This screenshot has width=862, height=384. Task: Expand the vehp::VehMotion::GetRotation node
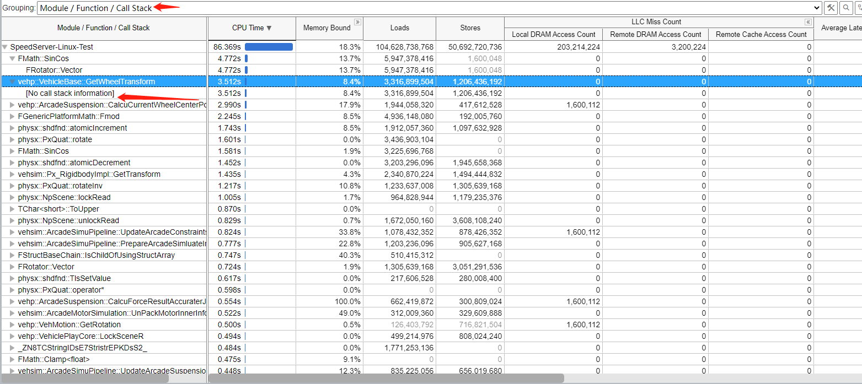pos(13,324)
